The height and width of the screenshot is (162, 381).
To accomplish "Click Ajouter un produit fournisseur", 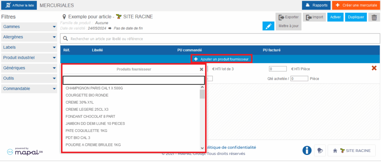I will click(x=221, y=59).
